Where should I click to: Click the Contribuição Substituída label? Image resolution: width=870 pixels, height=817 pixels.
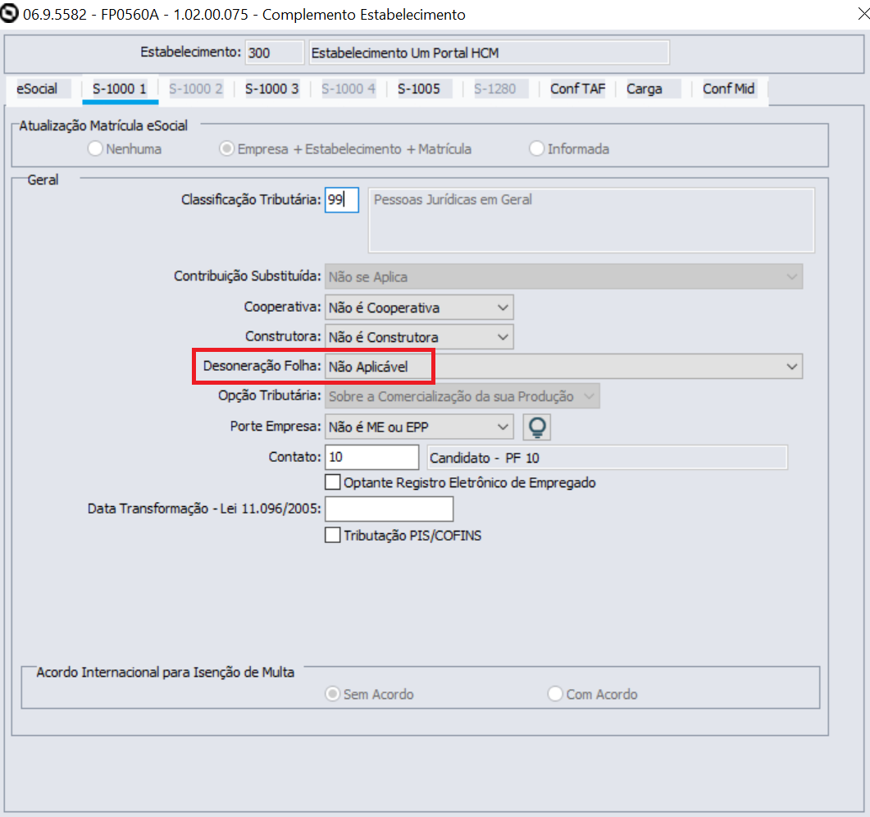pos(248,276)
